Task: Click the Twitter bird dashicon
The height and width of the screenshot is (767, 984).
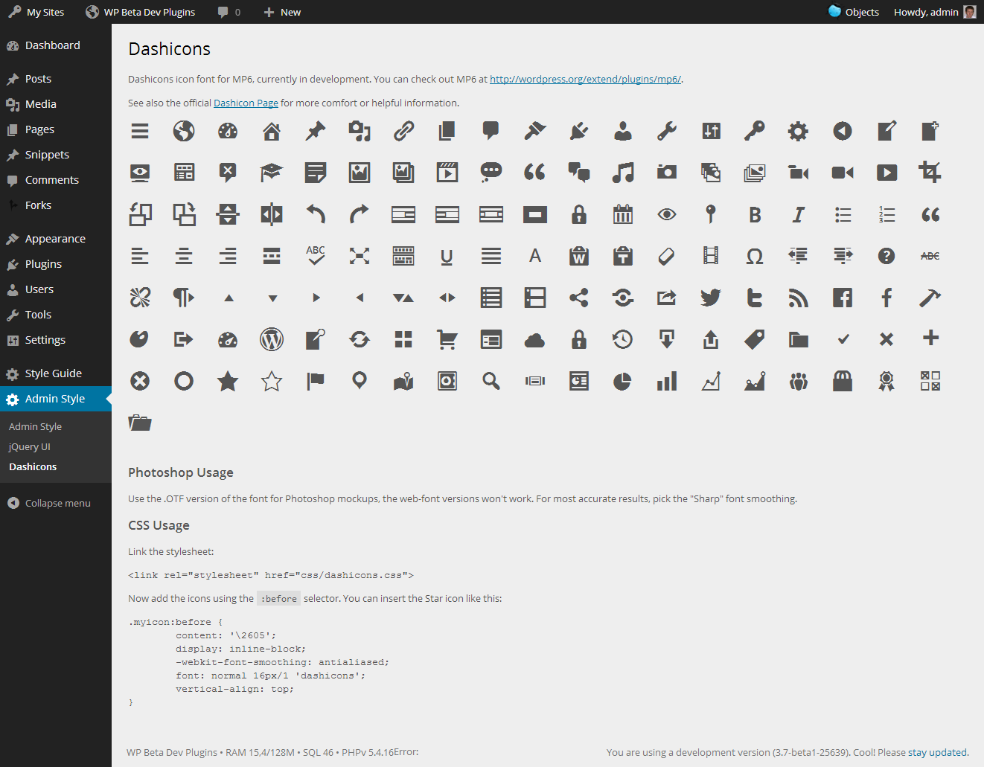Action: pos(711,298)
